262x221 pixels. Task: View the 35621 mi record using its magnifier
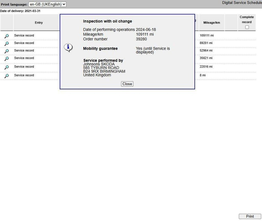point(7,59)
